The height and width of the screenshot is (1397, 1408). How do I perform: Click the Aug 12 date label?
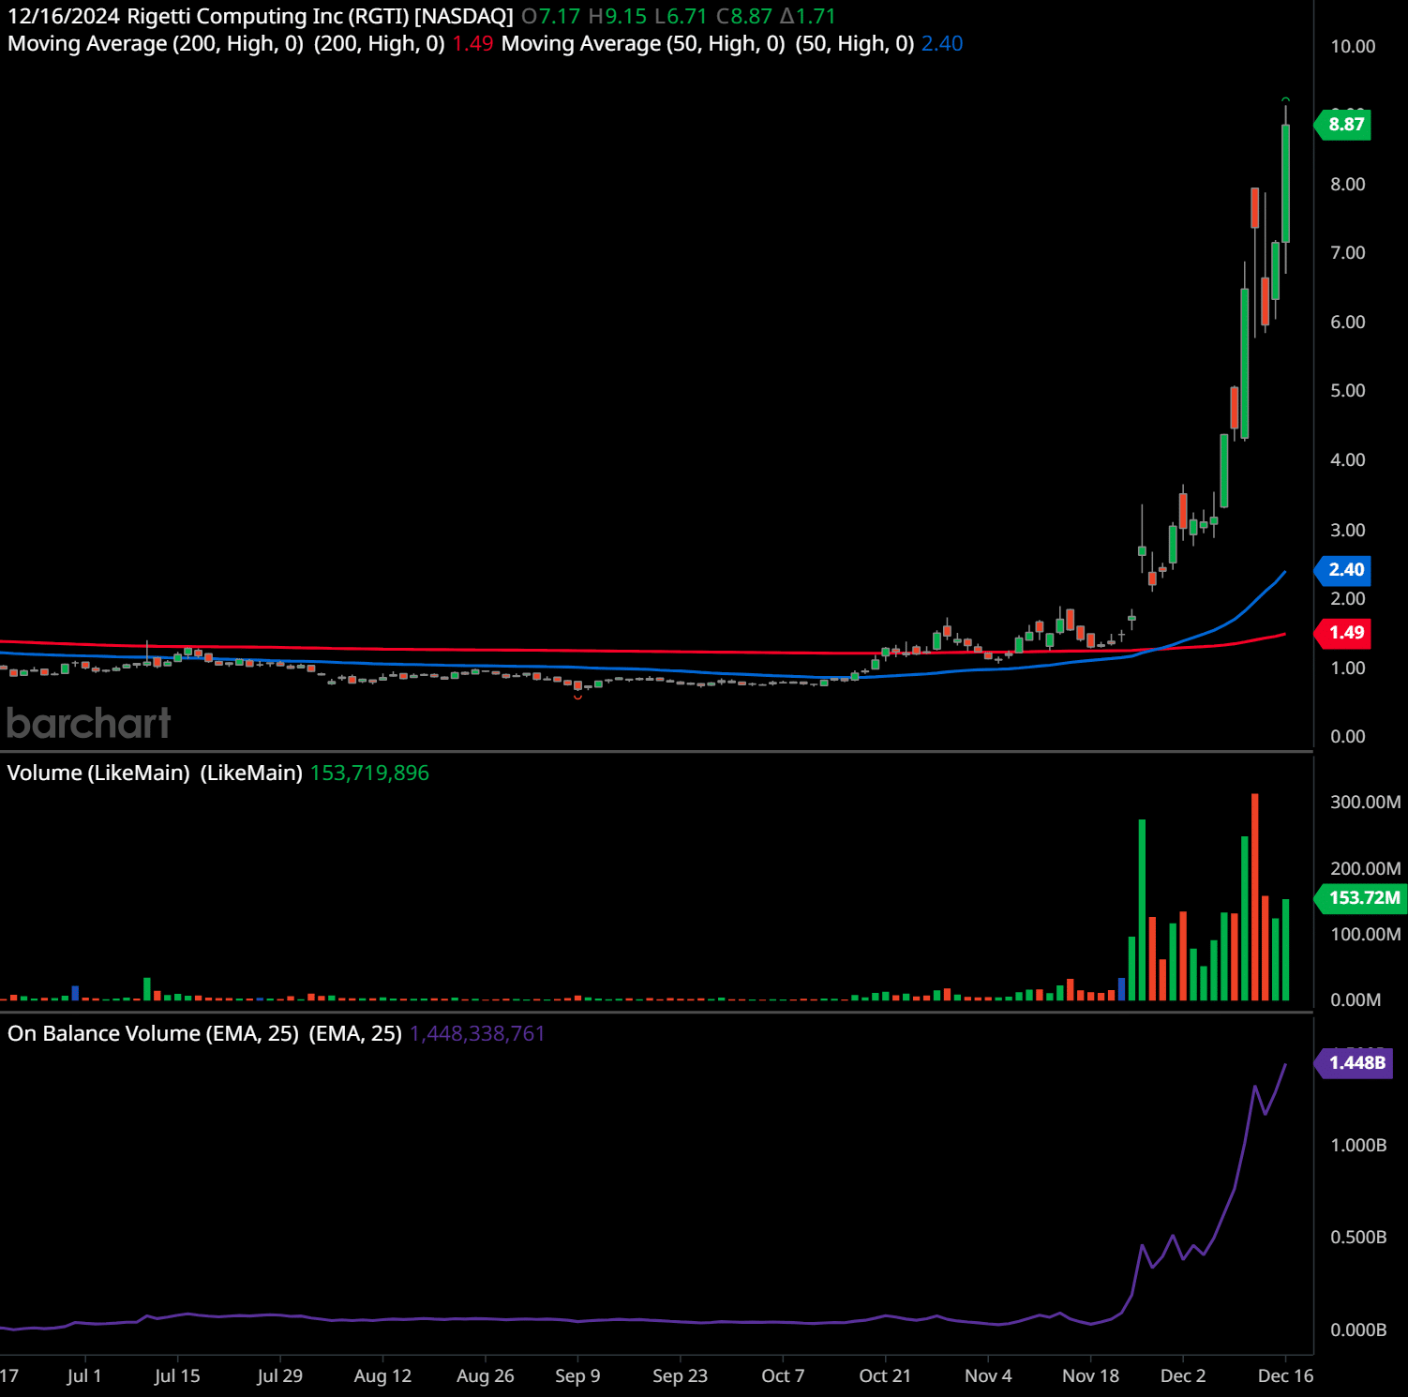pyautogui.click(x=382, y=1375)
